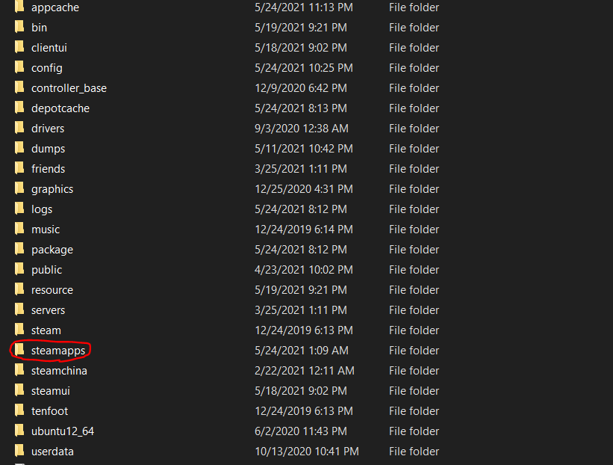Image resolution: width=613 pixels, height=465 pixels.
Task: Select the steamchina folder name
Action: coord(59,371)
